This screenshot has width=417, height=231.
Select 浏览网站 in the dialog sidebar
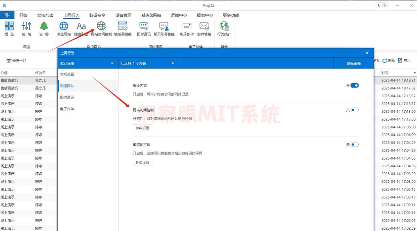(x=88, y=86)
